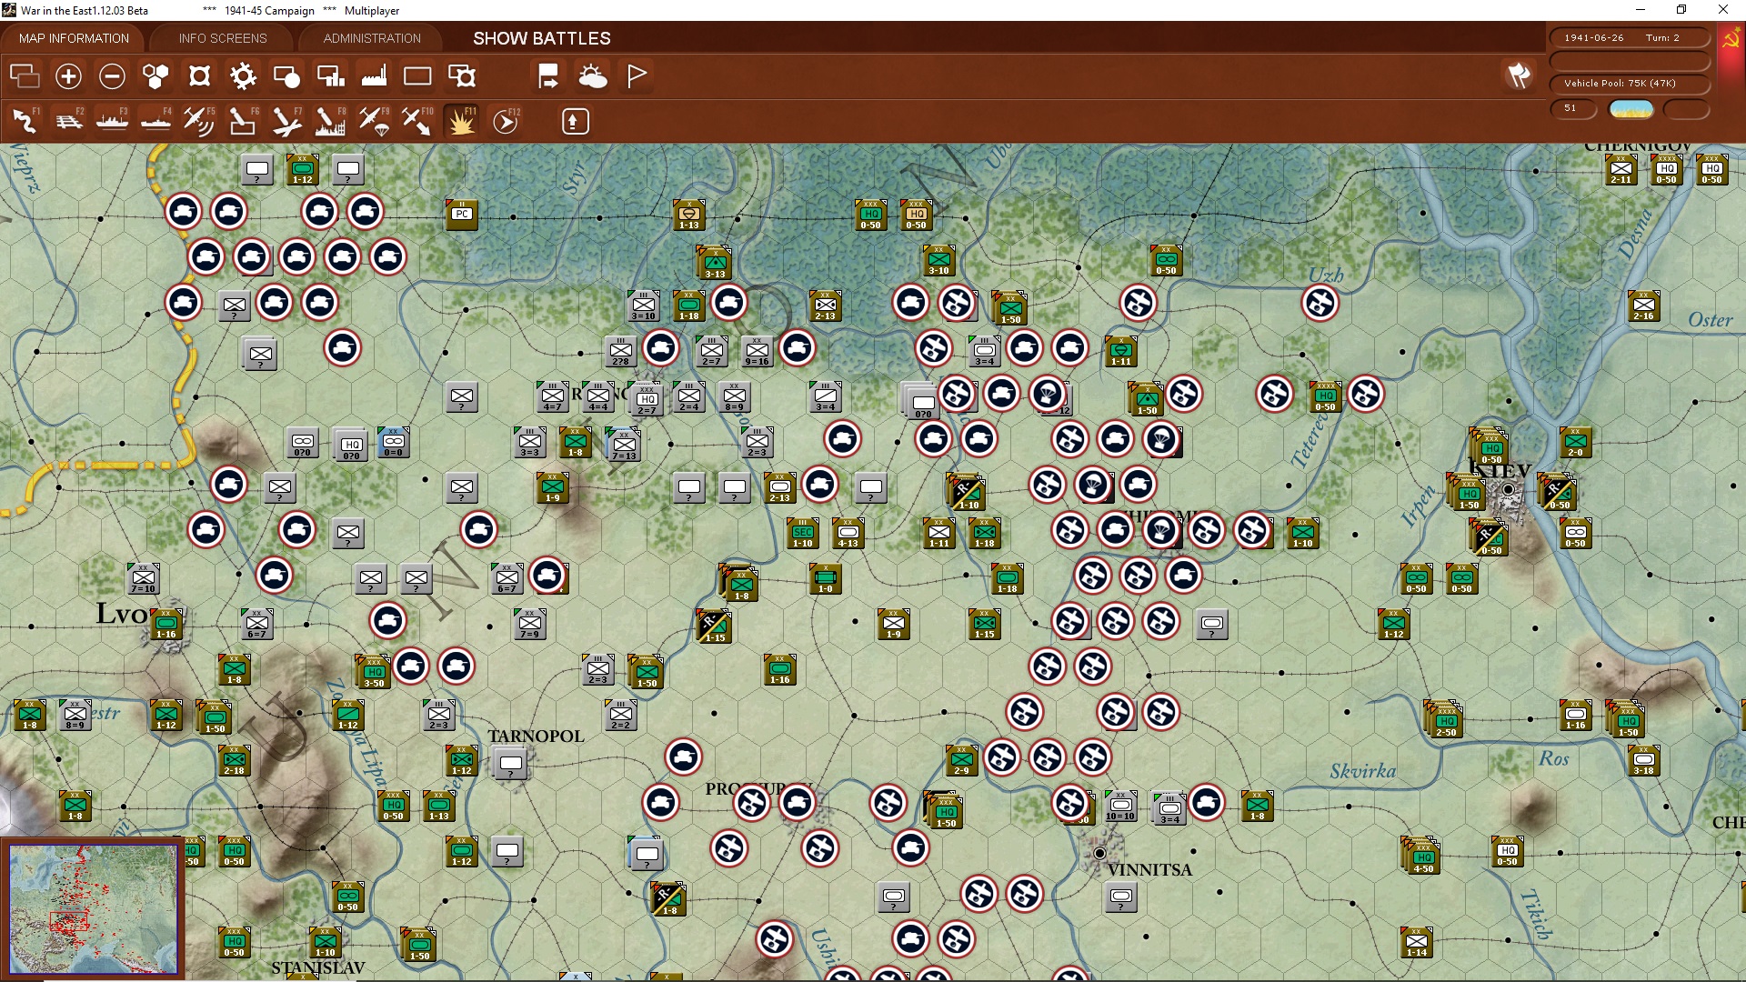Select Move mode (F1)
Image resolution: width=1746 pixels, height=982 pixels.
pyautogui.click(x=25, y=121)
